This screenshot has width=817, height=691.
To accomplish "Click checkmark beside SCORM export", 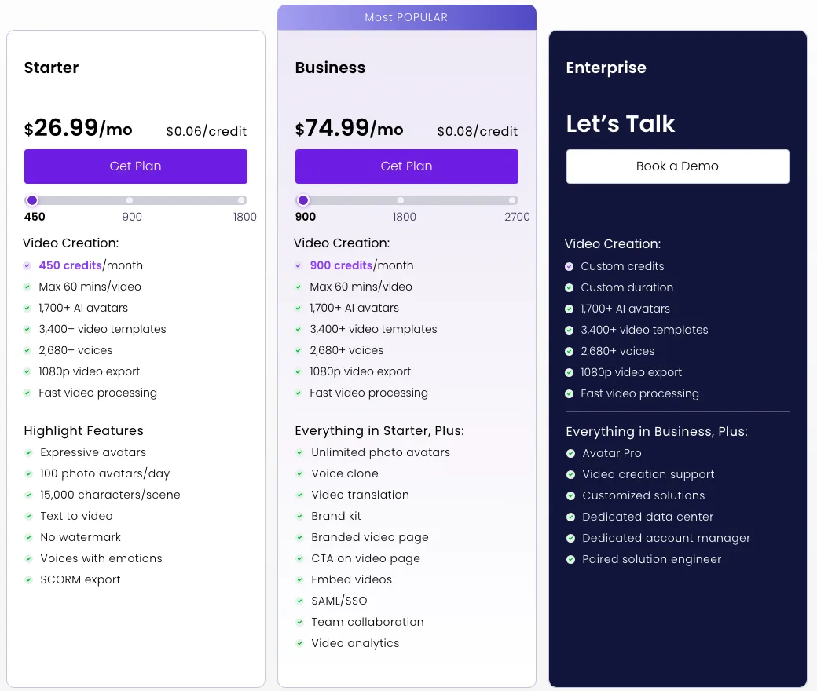I will point(28,579).
